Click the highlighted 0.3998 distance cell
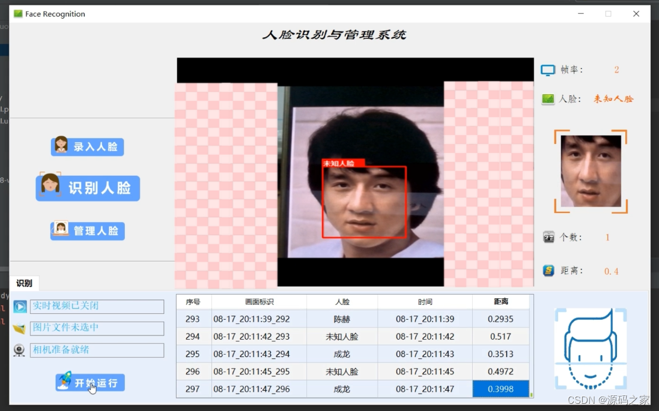Image resolution: width=659 pixels, height=411 pixels. click(500, 389)
